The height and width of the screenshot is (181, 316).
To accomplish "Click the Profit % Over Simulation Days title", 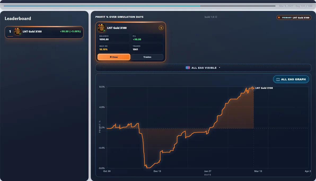I will [x=119, y=17].
